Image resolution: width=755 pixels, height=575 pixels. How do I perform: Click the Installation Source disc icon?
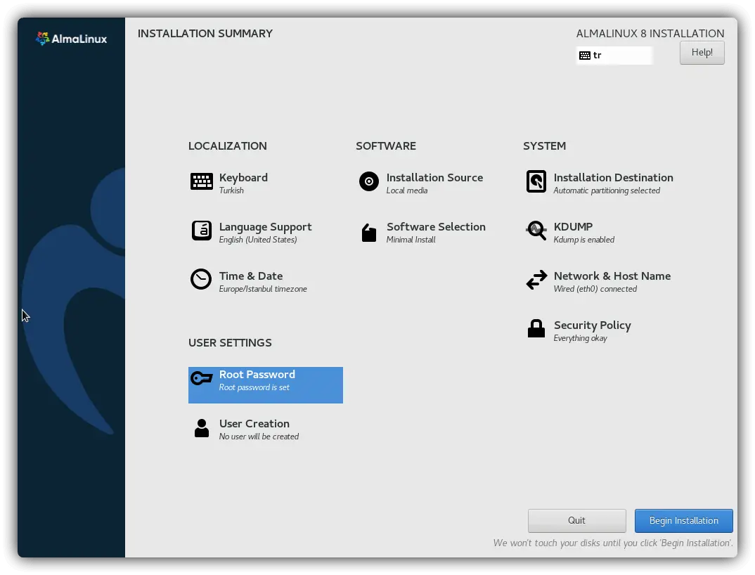[x=369, y=181]
